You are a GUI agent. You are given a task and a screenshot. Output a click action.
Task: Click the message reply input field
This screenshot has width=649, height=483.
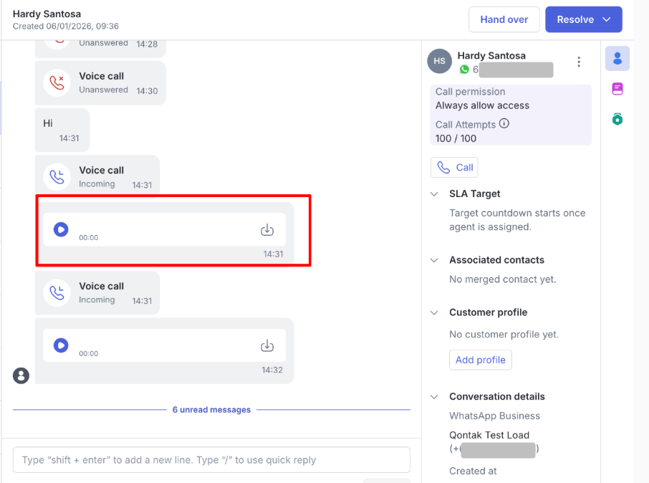tap(211, 460)
